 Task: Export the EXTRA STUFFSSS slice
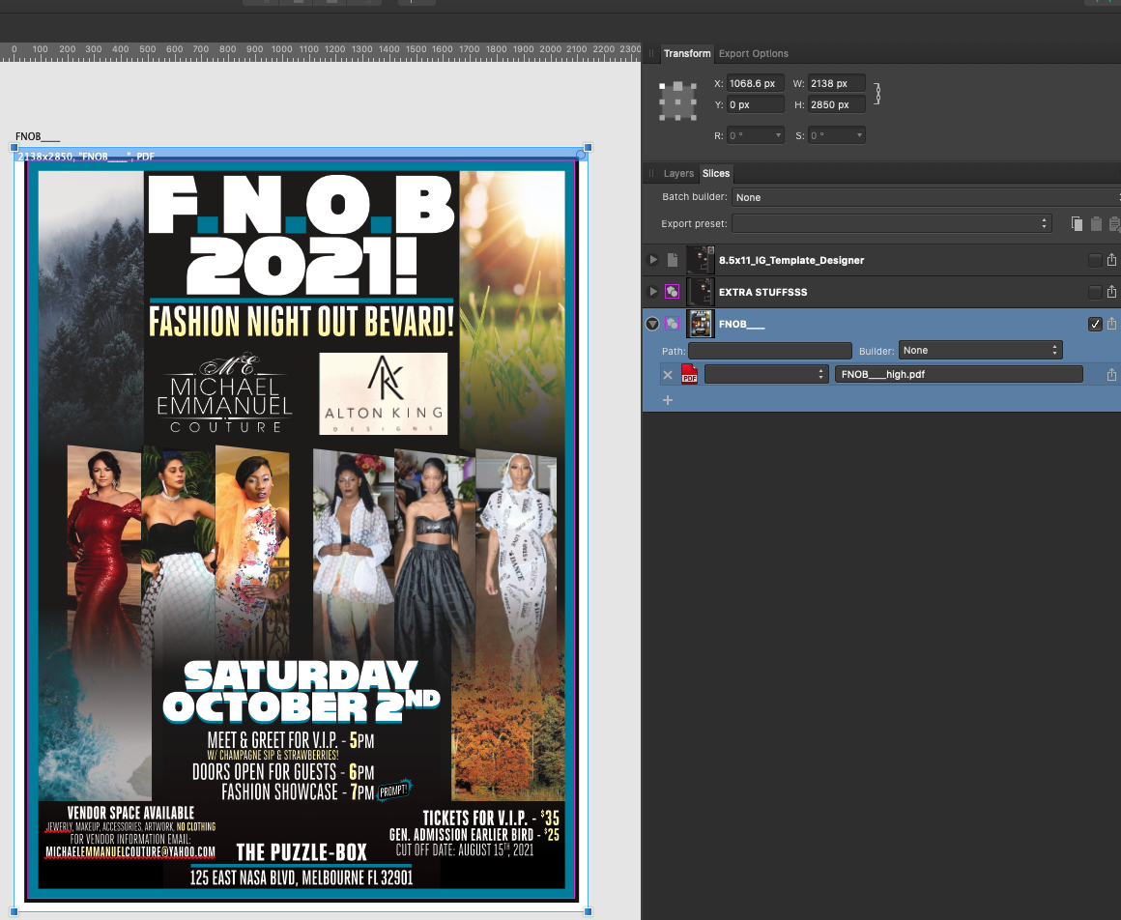pyautogui.click(x=1111, y=292)
